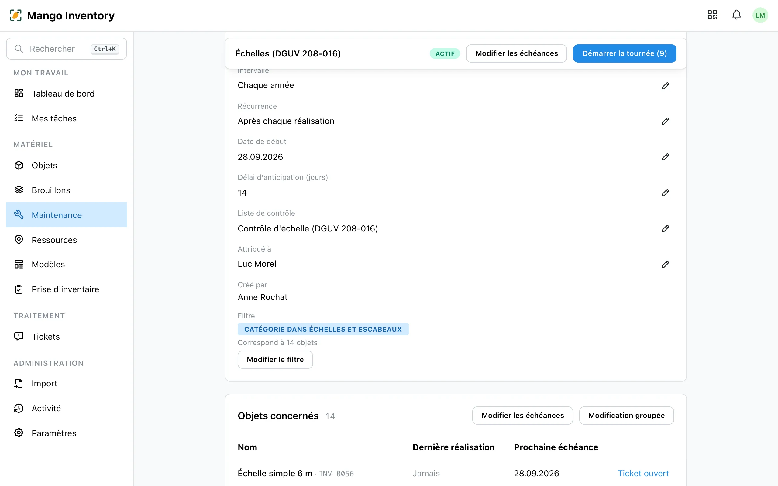Go to Modèles
778x486 pixels.
[67, 264]
